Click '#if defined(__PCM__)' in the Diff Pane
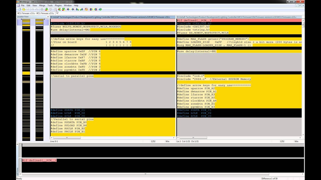321x180 pixels. [39, 160]
